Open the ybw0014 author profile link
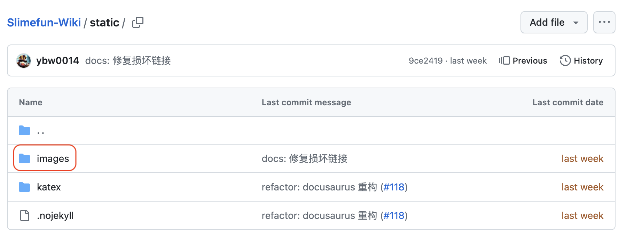 (58, 61)
